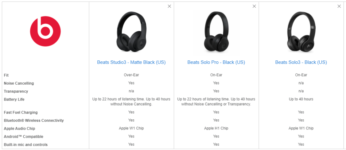This screenshot has width=346, height=150.
Task: Select the Noise Cancelling row label
Action: pyautogui.click(x=19, y=83)
